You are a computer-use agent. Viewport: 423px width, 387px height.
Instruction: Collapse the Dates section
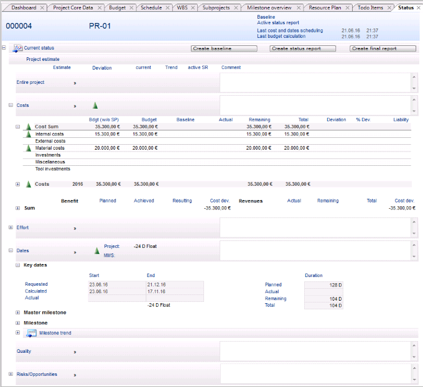click(11, 250)
